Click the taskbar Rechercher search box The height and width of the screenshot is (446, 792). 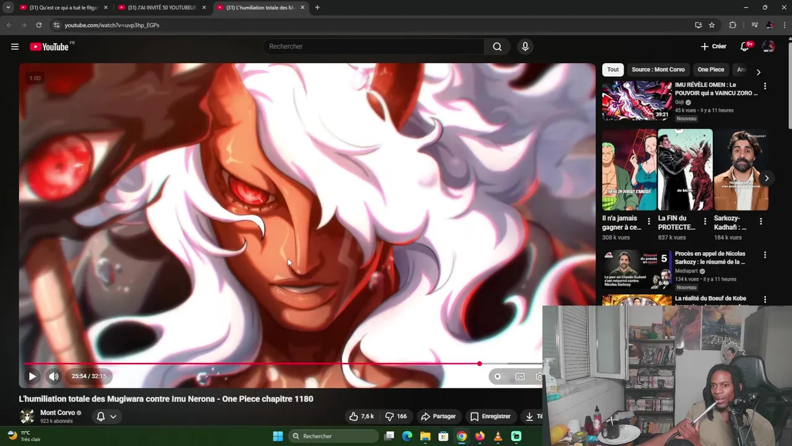point(334,436)
